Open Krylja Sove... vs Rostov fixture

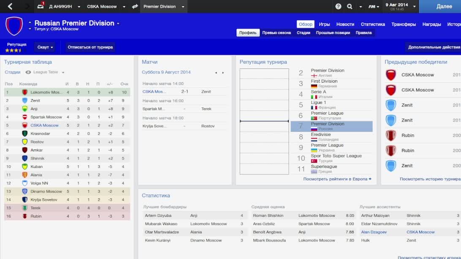tap(184, 126)
